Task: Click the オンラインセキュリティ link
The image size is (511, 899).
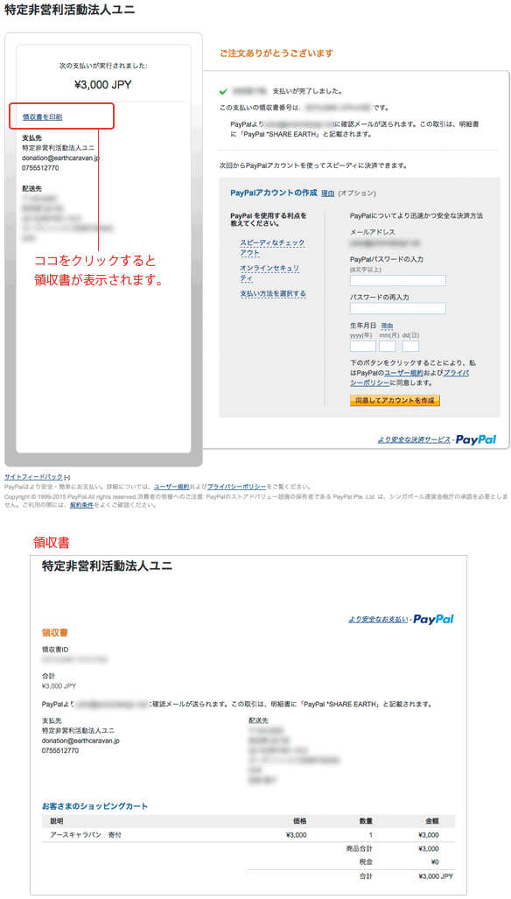Action: (269, 272)
